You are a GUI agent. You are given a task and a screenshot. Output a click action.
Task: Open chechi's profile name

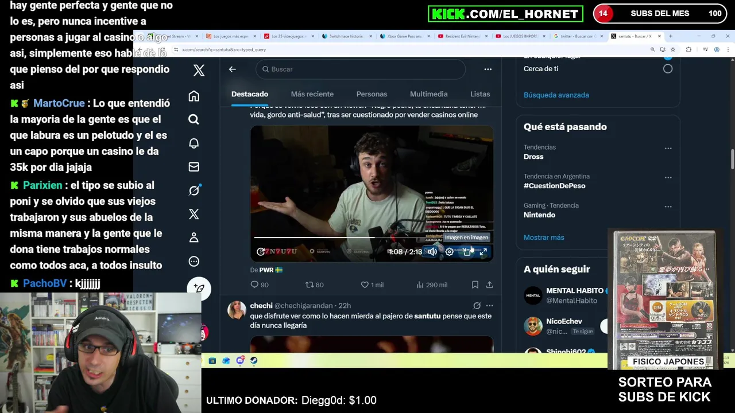coord(261,306)
